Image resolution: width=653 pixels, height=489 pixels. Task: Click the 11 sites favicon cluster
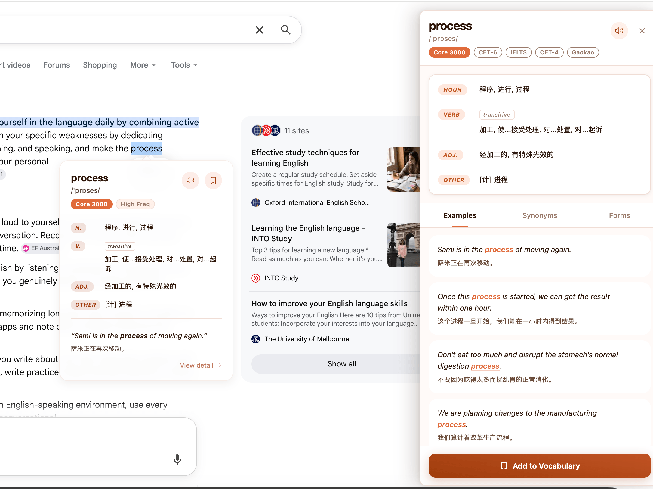click(266, 130)
